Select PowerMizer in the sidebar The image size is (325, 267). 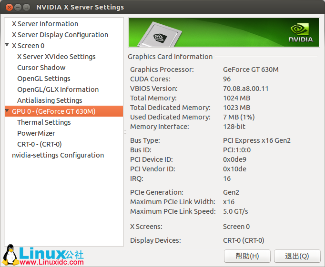pyautogui.click(x=36, y=133)
